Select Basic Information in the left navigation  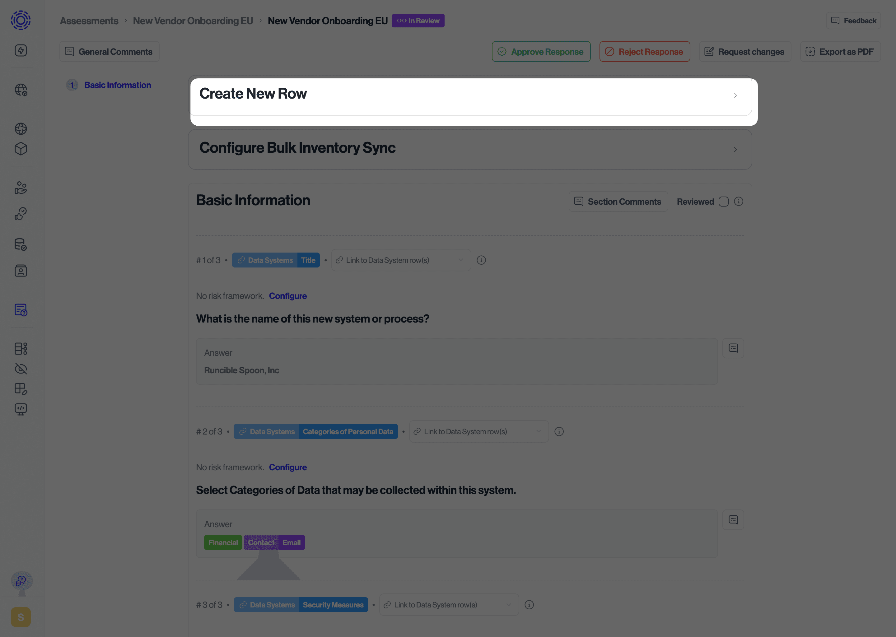tap(117, 85)
